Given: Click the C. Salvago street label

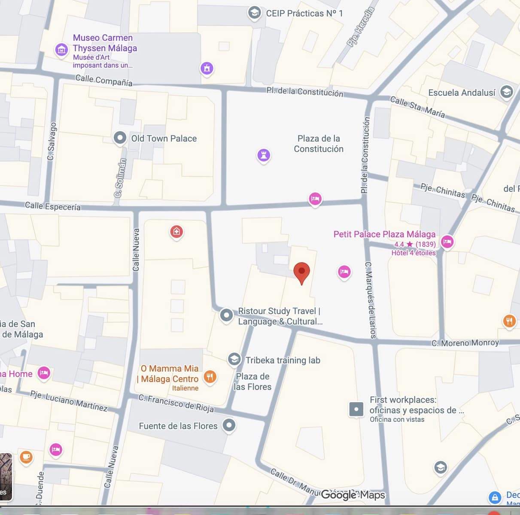Looking at the screenshot, I should point(52,142).
